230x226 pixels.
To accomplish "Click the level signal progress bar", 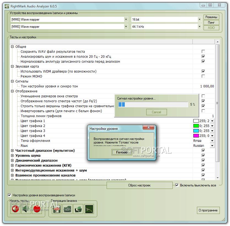I will tap(153, 104).
